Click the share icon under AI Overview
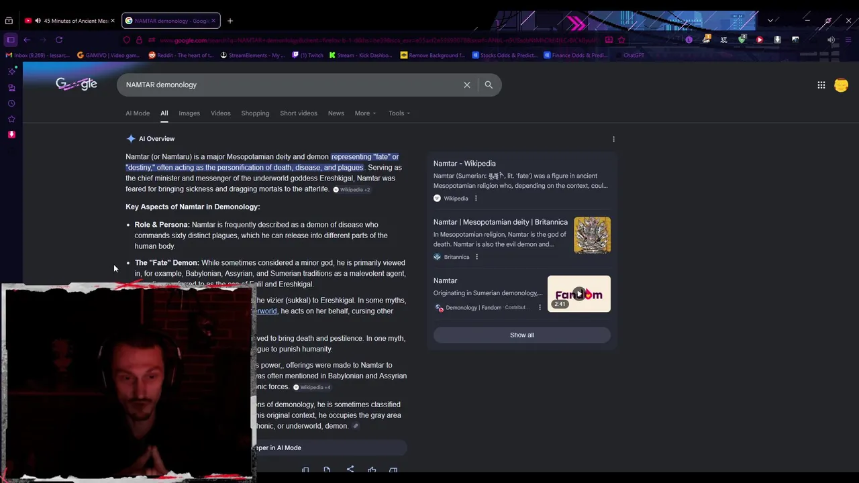The width and height of the screenshot is (859, 483). [350, 470]
